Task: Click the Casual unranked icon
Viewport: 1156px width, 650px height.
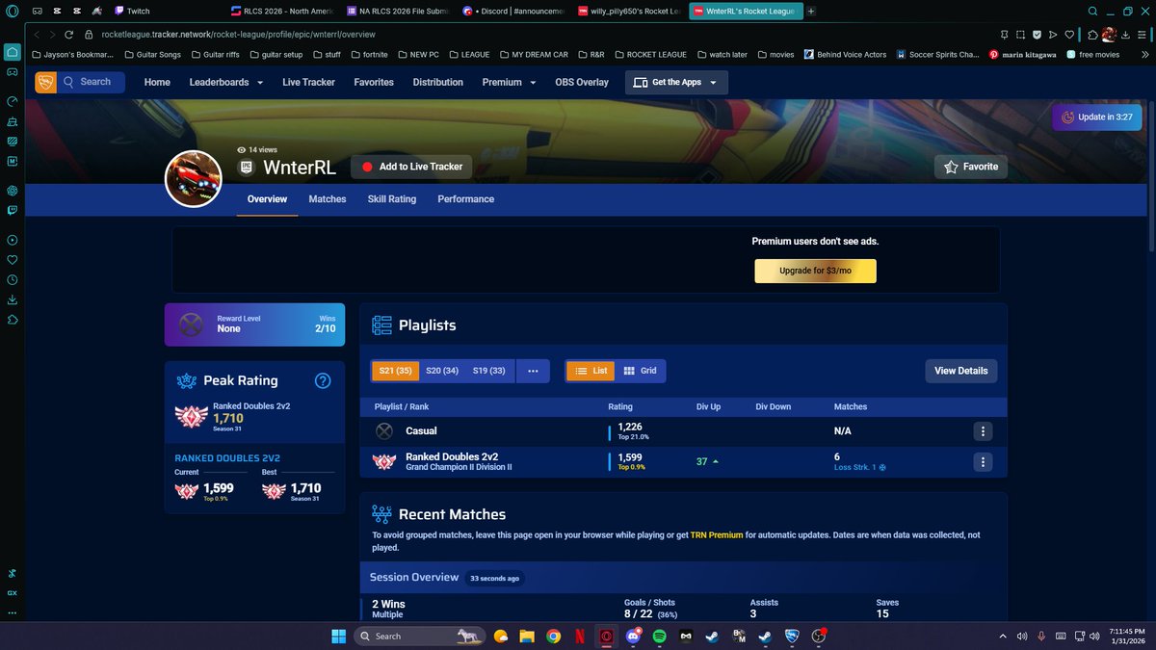Action: [384, 431]
